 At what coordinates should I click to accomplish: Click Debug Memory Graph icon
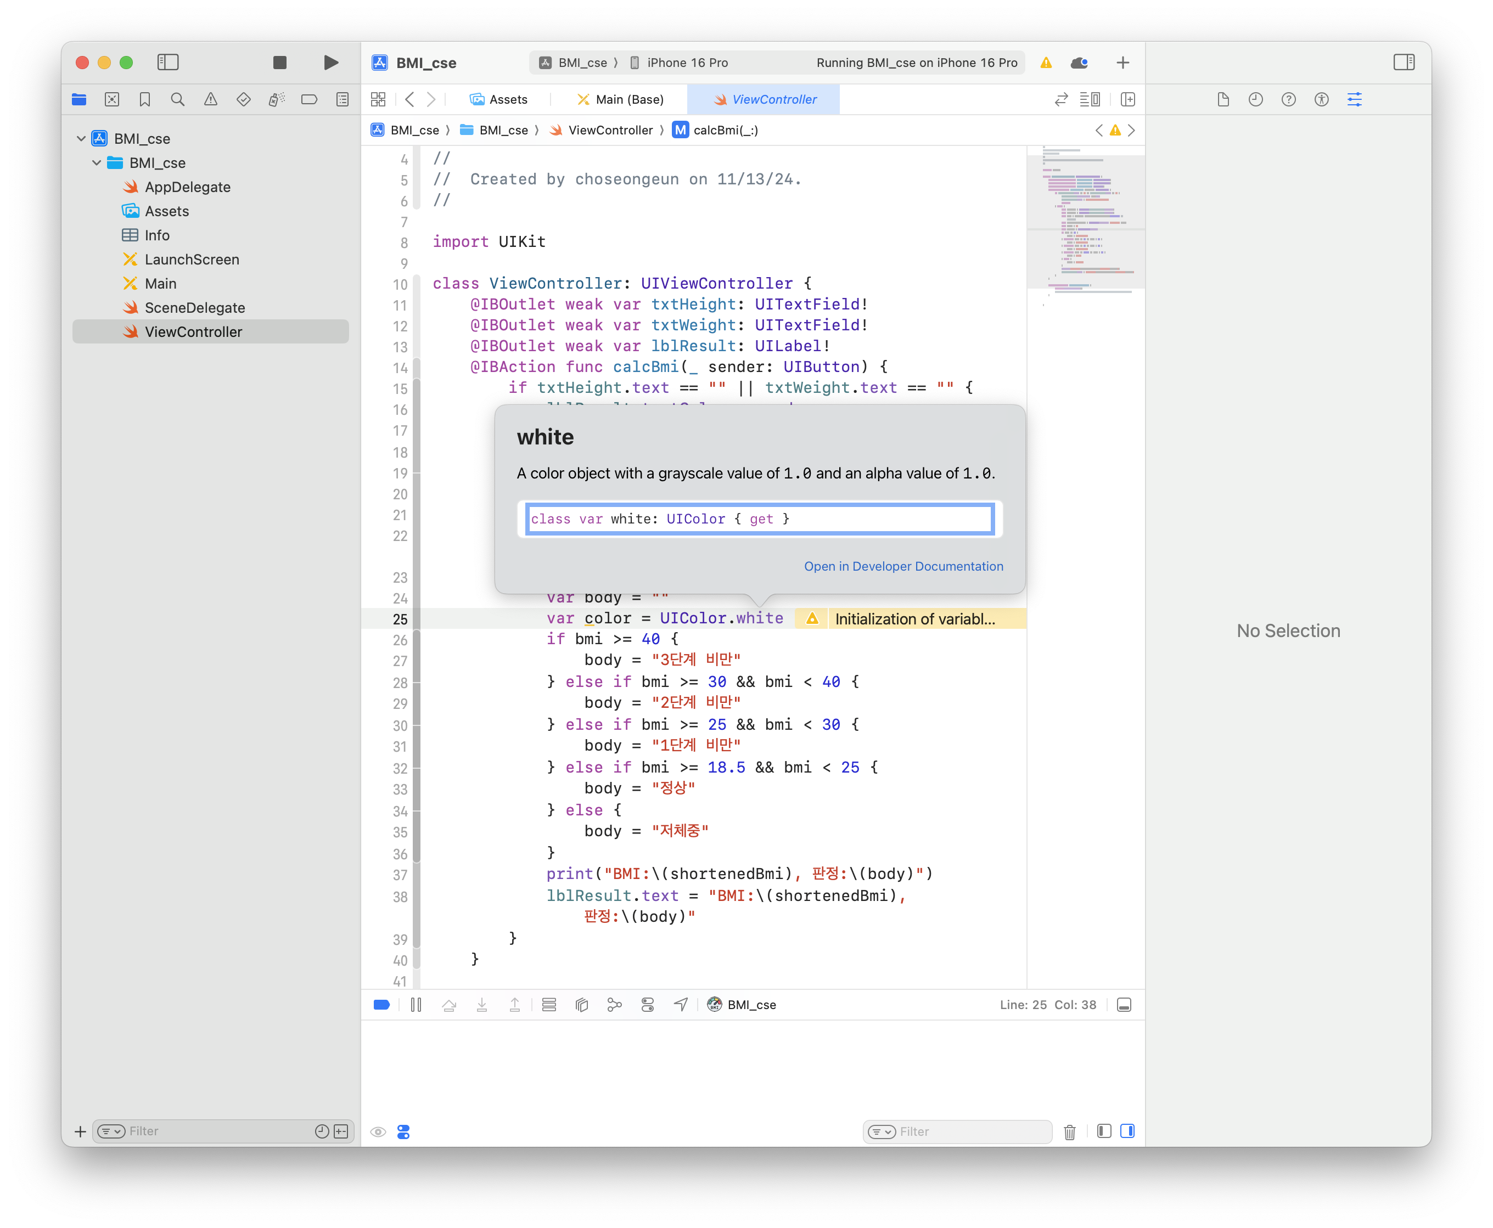point(614,1005)
